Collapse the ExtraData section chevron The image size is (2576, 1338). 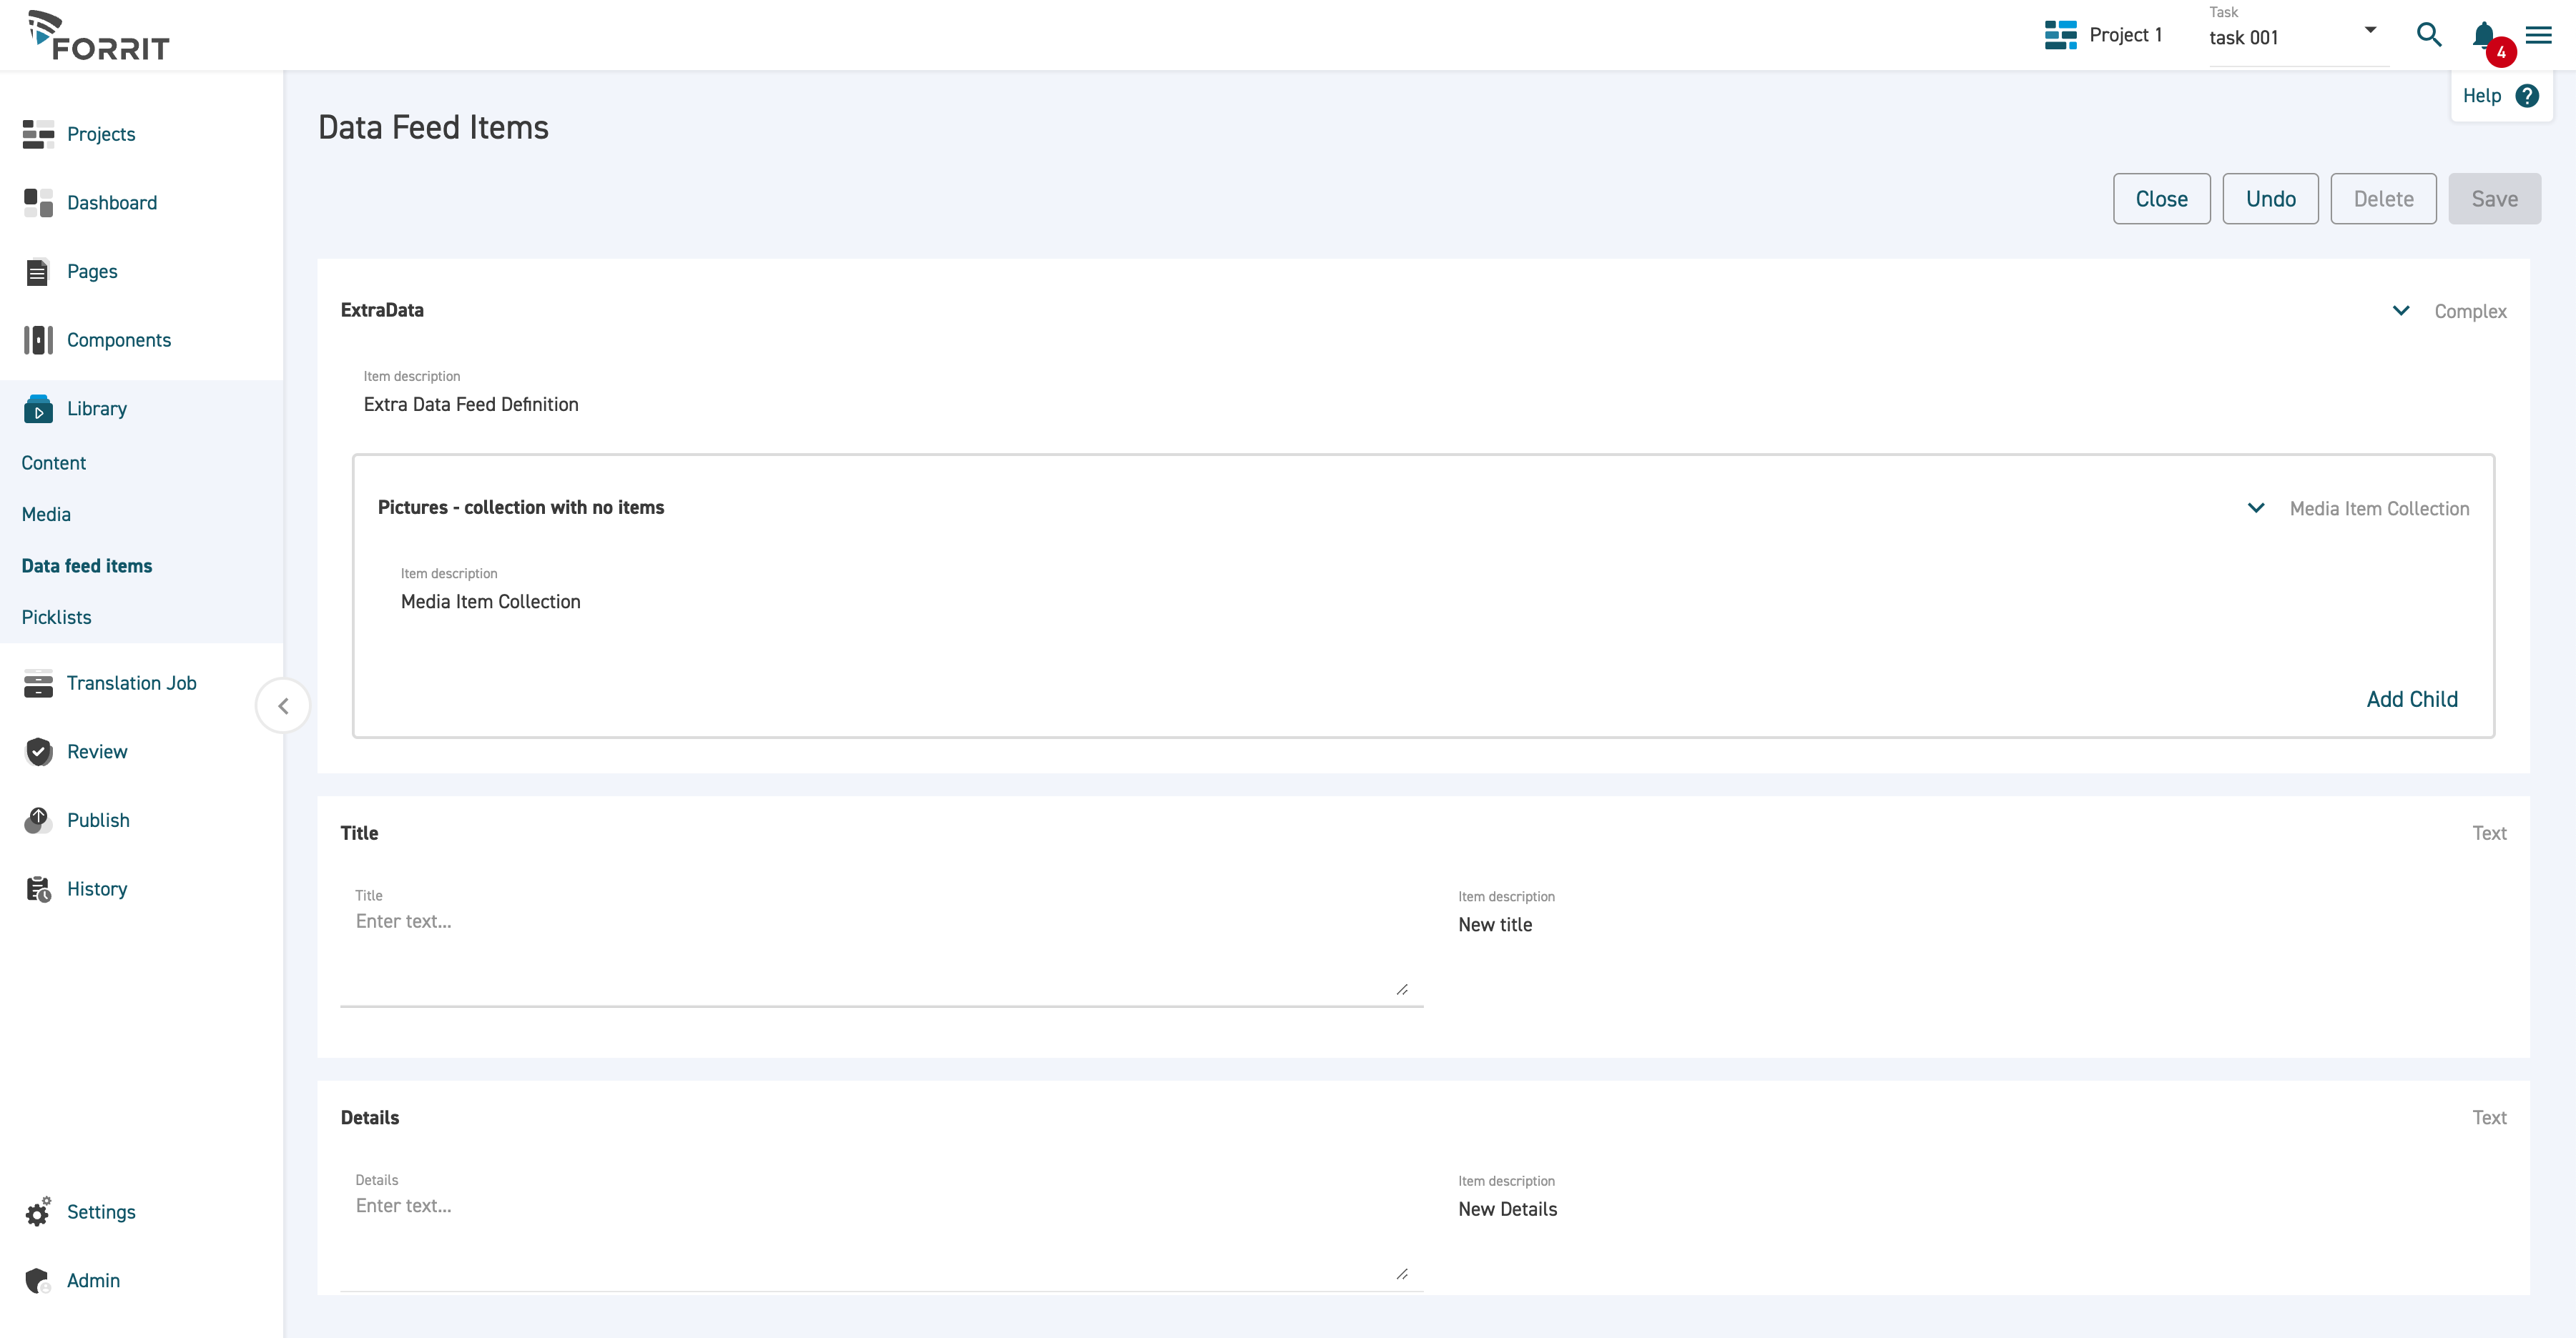(x=2400, y=311)
